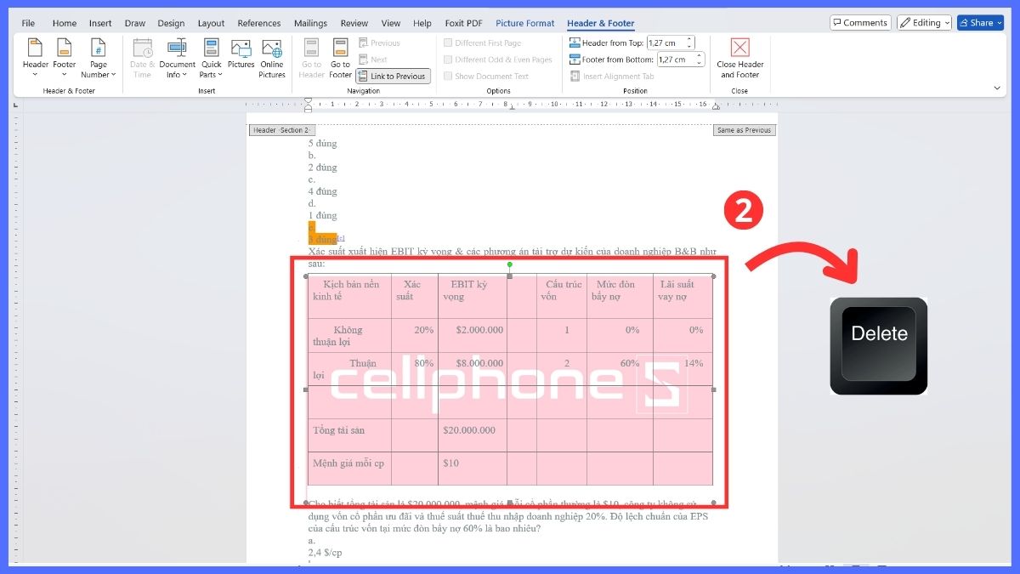Open the Mailings ribbon tab
This screenshot has width=1020, height=574.
[x=310, y=23]
